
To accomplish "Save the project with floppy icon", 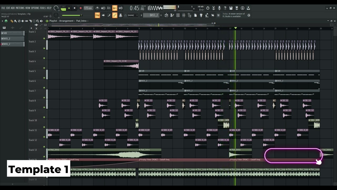I will point(231,8).
